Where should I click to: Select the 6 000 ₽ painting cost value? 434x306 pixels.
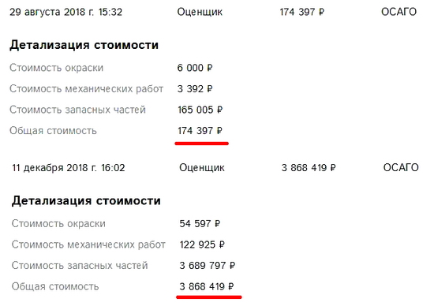195,68
